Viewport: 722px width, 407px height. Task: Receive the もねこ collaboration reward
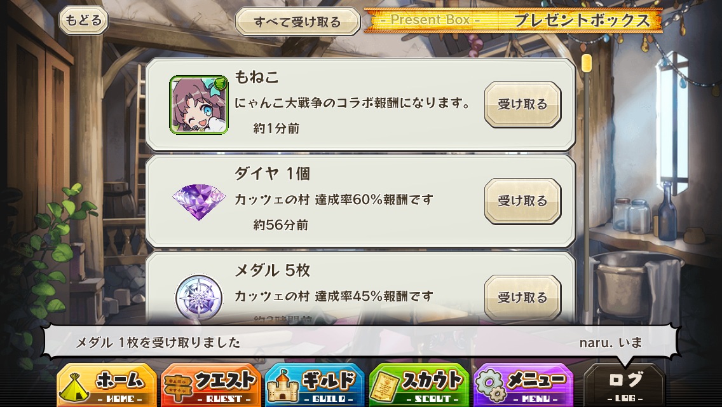pos(522,105)
